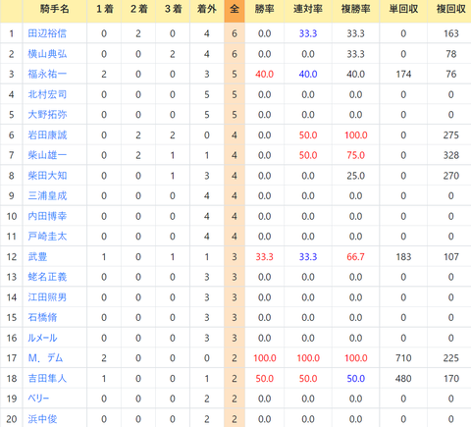471x427 pixels.
Task: Open jockey link 横山典弘
Action: (47, 54)
